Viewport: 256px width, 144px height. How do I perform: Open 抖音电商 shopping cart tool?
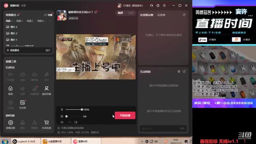pos(46,124)
